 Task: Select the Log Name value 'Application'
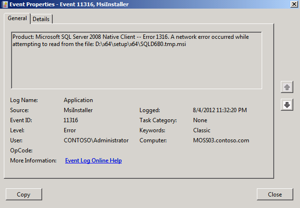pyautogui.click(x=78, y=100)
